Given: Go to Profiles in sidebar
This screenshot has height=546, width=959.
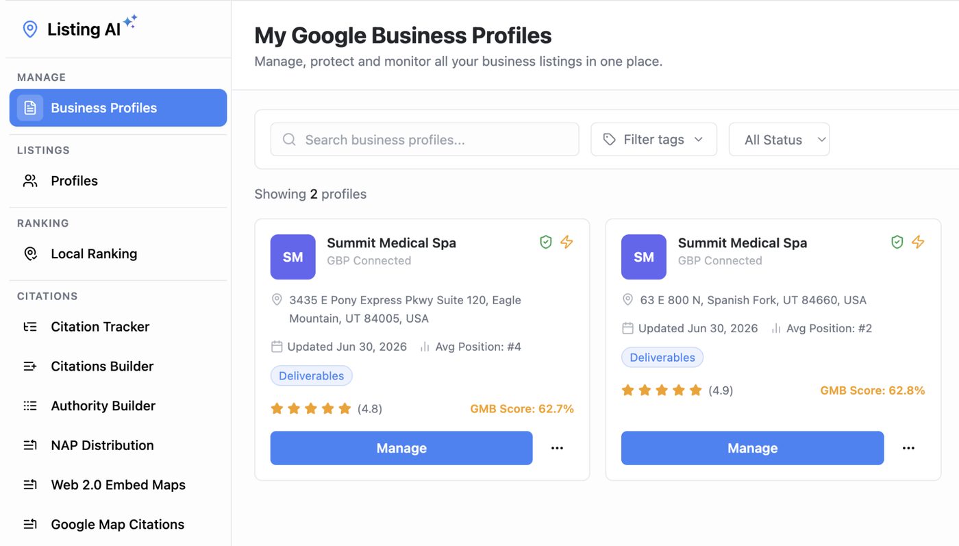Looking at the screenshot, I should [118, 181].
